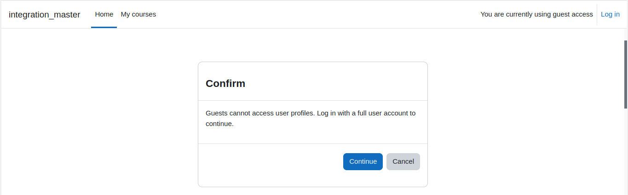Follow the Log in link
Image resolution: width=628 pixels, height=195 pixels.
pos(610,14)
